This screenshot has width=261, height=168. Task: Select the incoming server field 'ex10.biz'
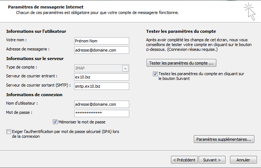(101, 77)
